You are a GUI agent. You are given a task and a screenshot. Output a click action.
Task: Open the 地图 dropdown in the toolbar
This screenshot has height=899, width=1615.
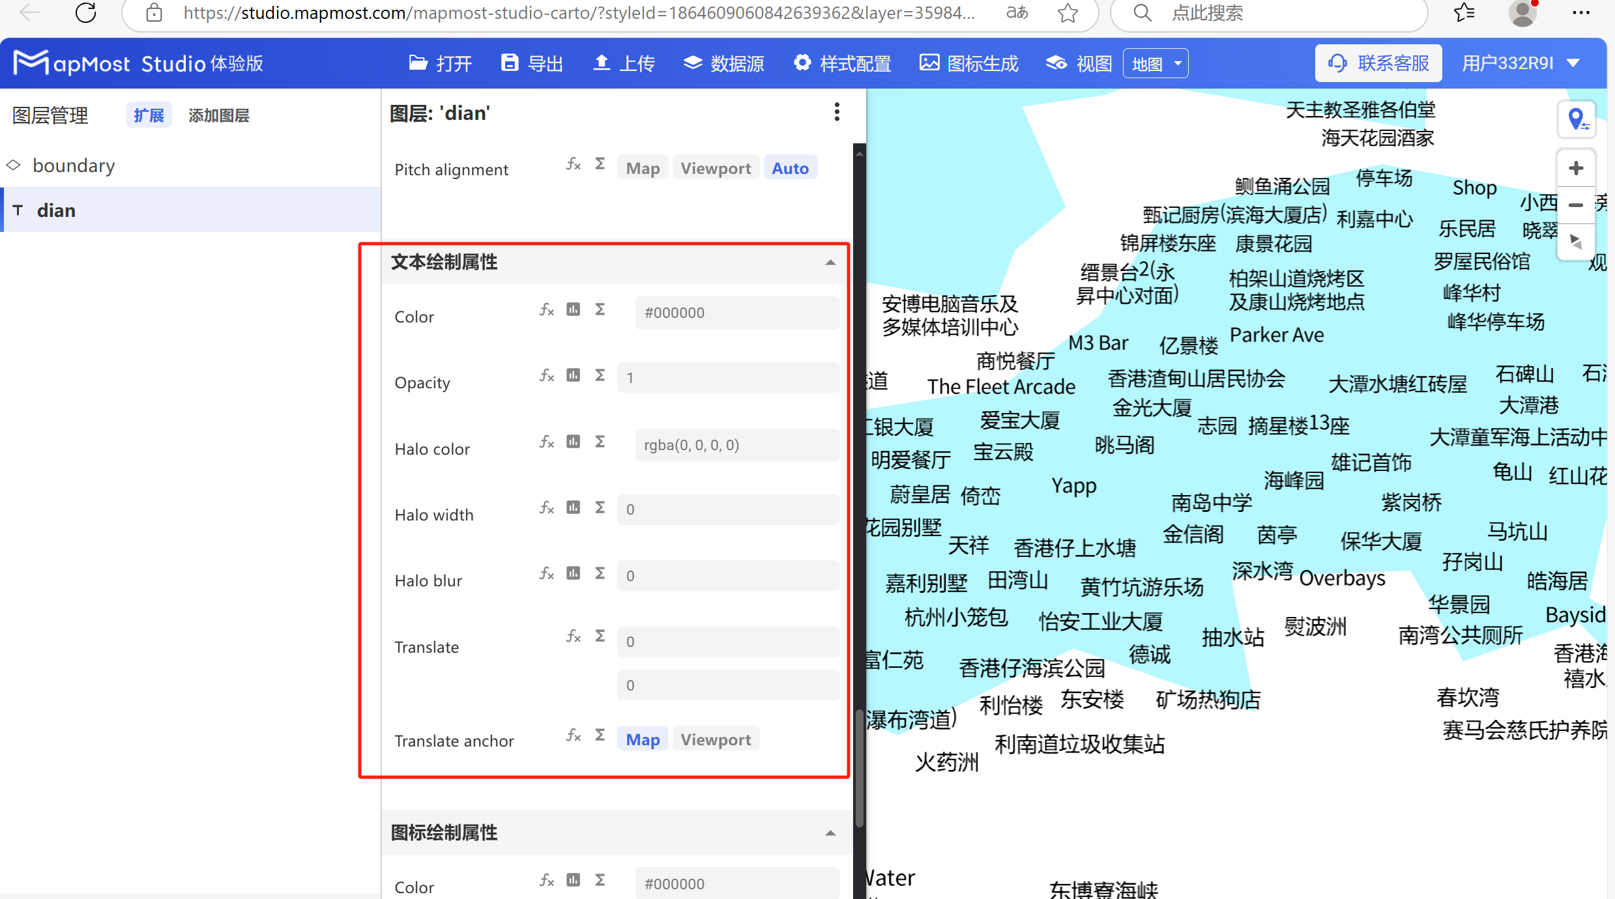1155,63
